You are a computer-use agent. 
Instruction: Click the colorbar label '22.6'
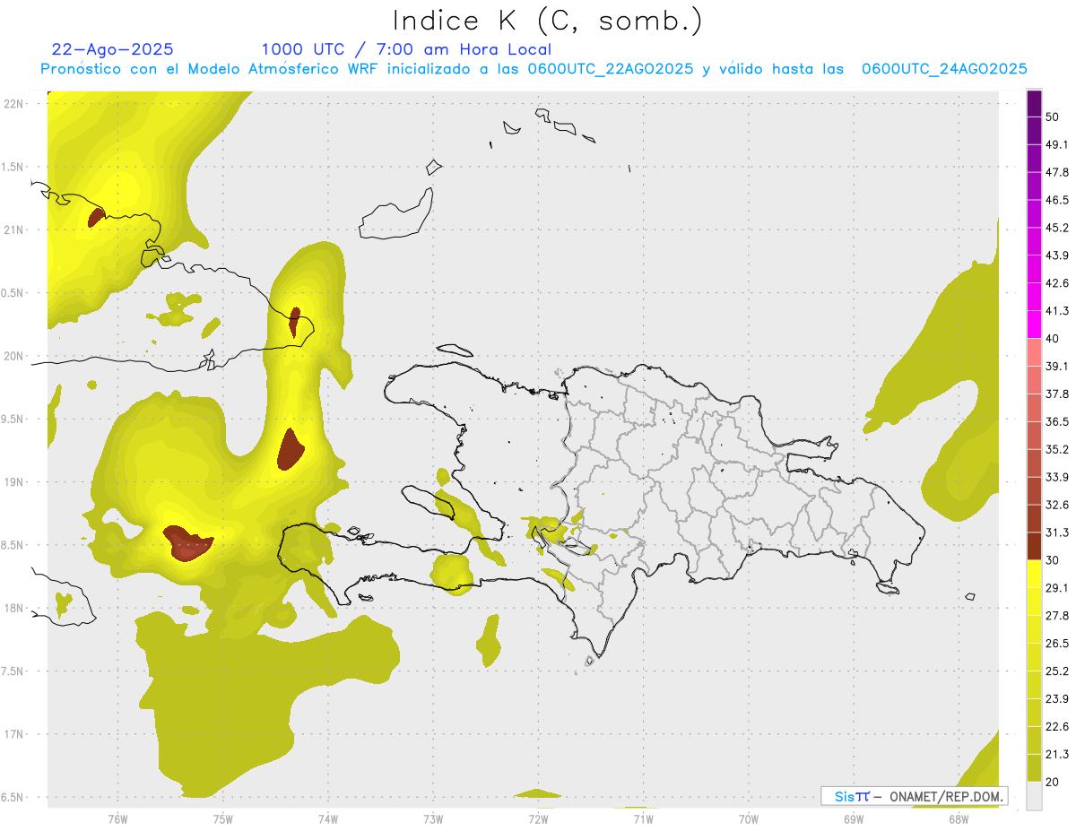[x=1057, y=726]
